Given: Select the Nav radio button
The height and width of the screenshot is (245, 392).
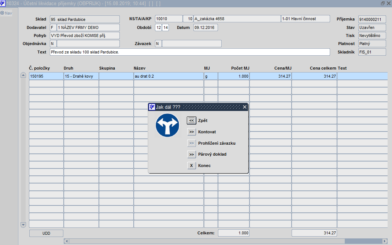Looking at the screenshot, I should 2,13.
